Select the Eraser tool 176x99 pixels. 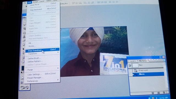24,40
